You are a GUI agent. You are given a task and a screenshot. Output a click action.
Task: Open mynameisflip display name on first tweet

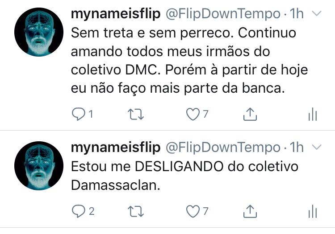116,14
